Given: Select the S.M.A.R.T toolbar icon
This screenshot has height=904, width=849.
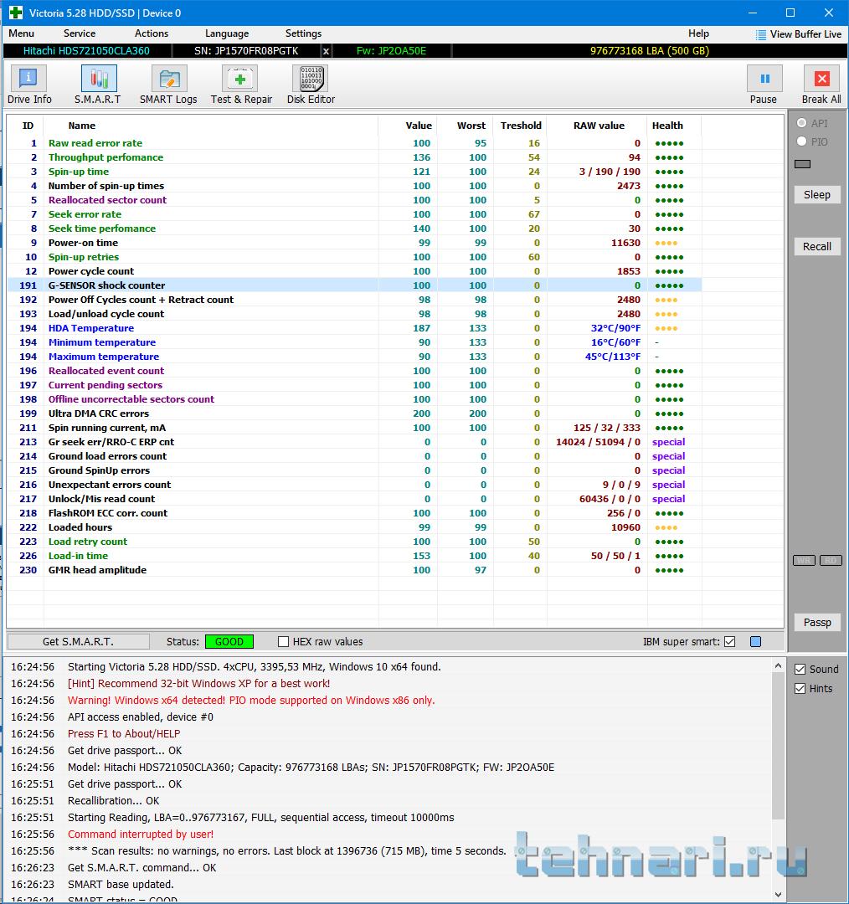Looking at the screenshot, I should (98, 79).
